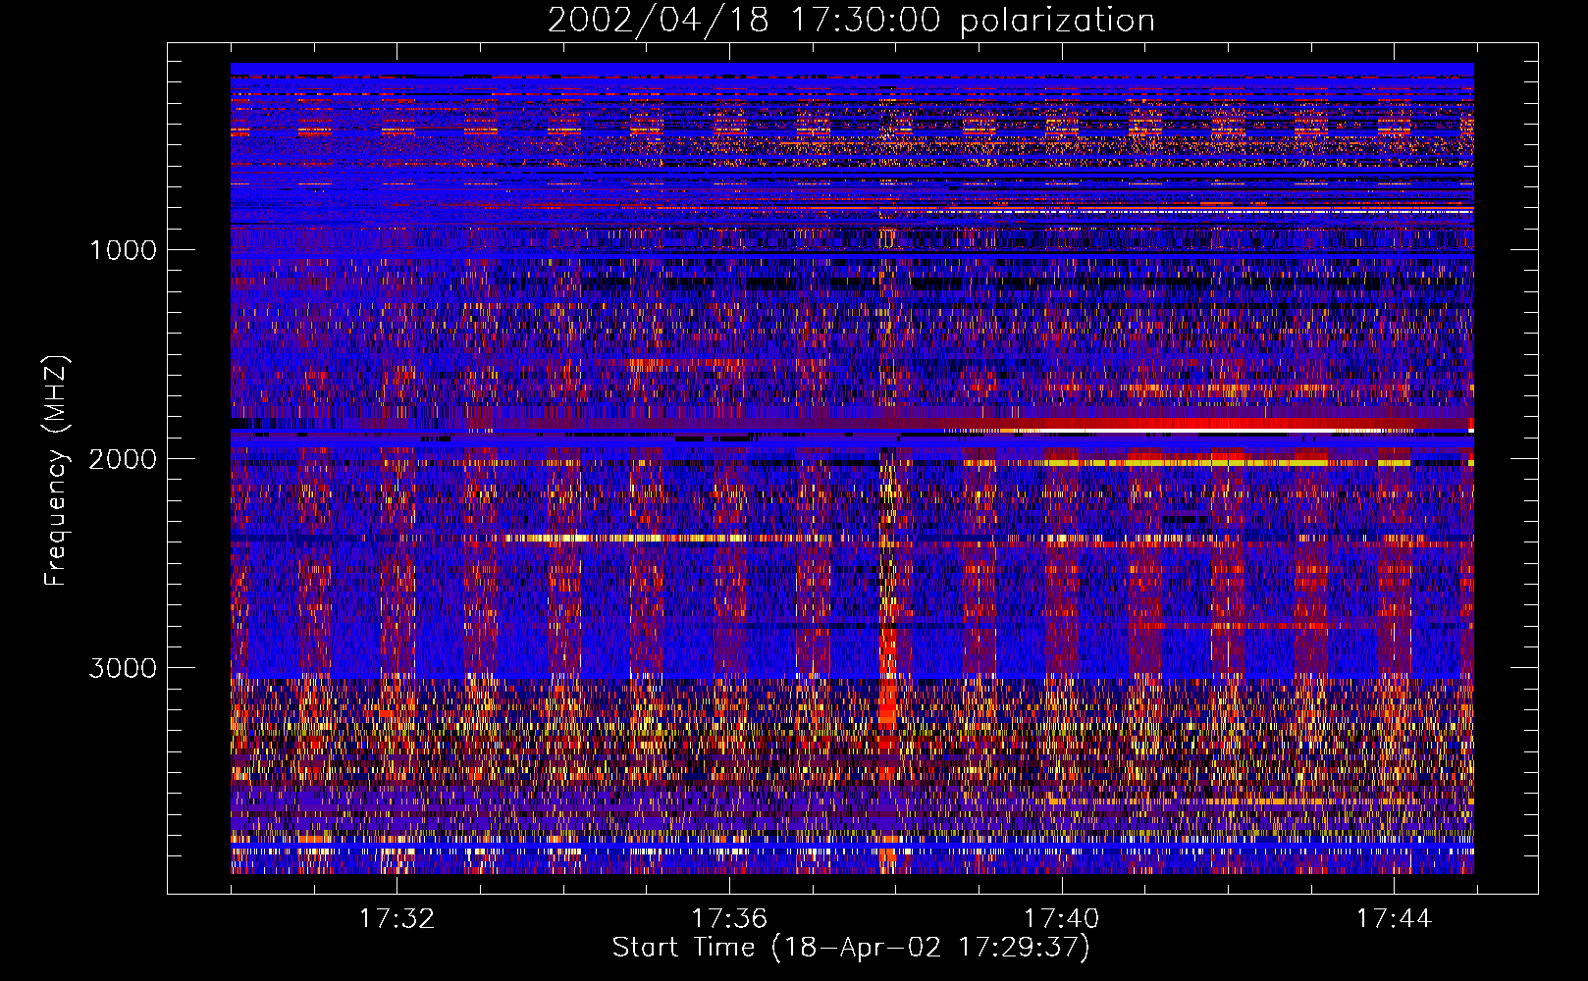Select the 'Frequency (MHZ)' y-axis label
The image size is (1588, 981).
click(x=55, y=471)
